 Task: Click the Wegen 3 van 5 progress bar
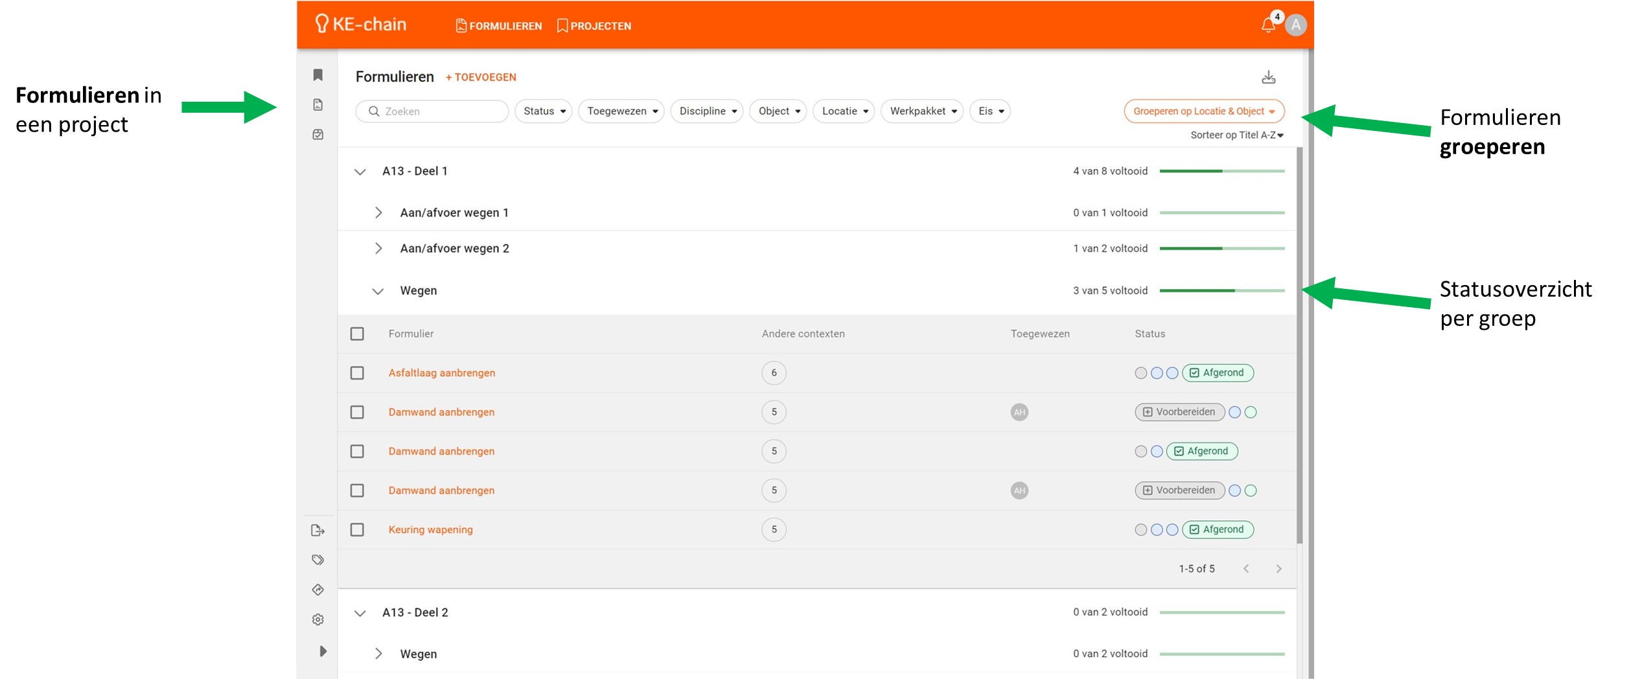[x=1221, y=291]
